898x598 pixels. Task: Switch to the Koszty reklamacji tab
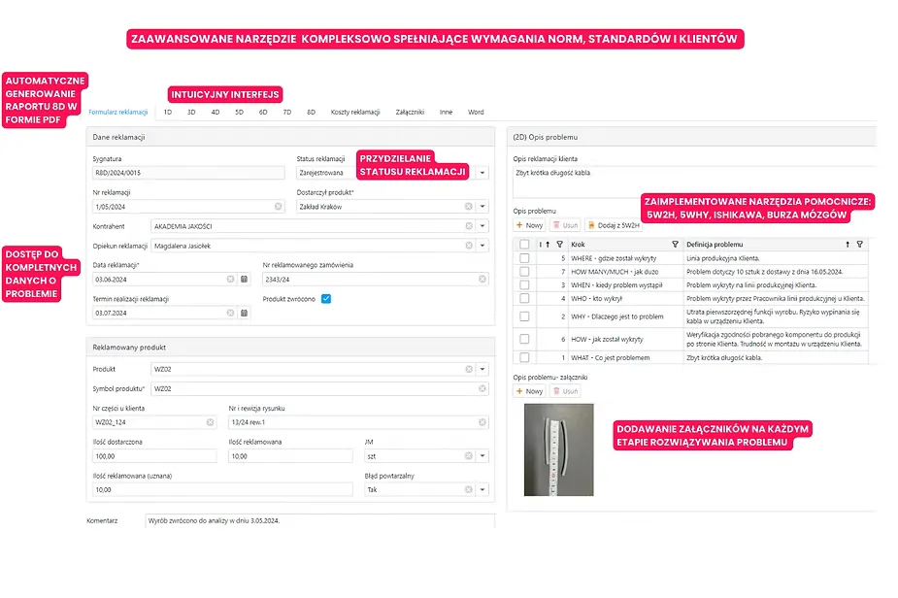coord(355,113)
